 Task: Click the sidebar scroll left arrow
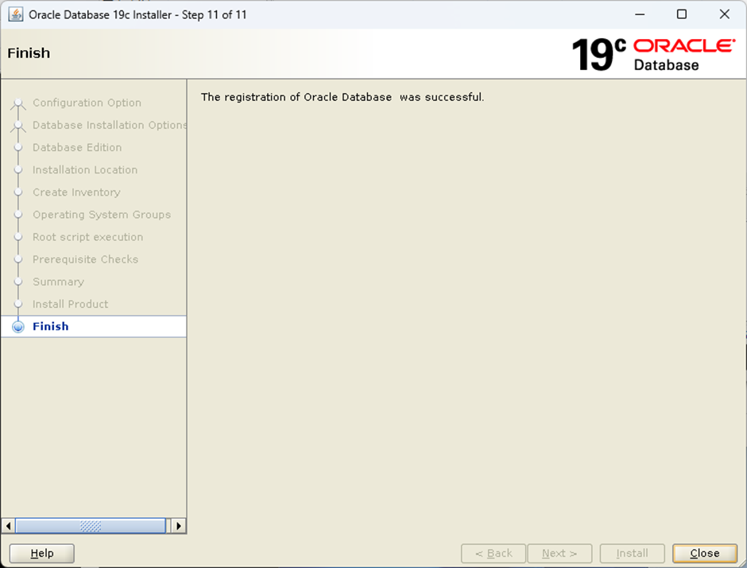click(8, 526)
